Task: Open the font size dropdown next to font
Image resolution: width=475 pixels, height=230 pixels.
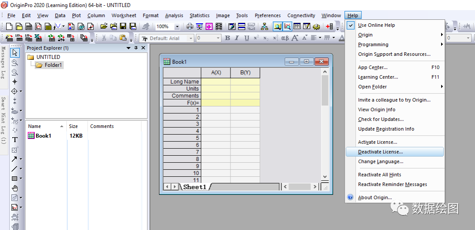Action: [218, 38]
